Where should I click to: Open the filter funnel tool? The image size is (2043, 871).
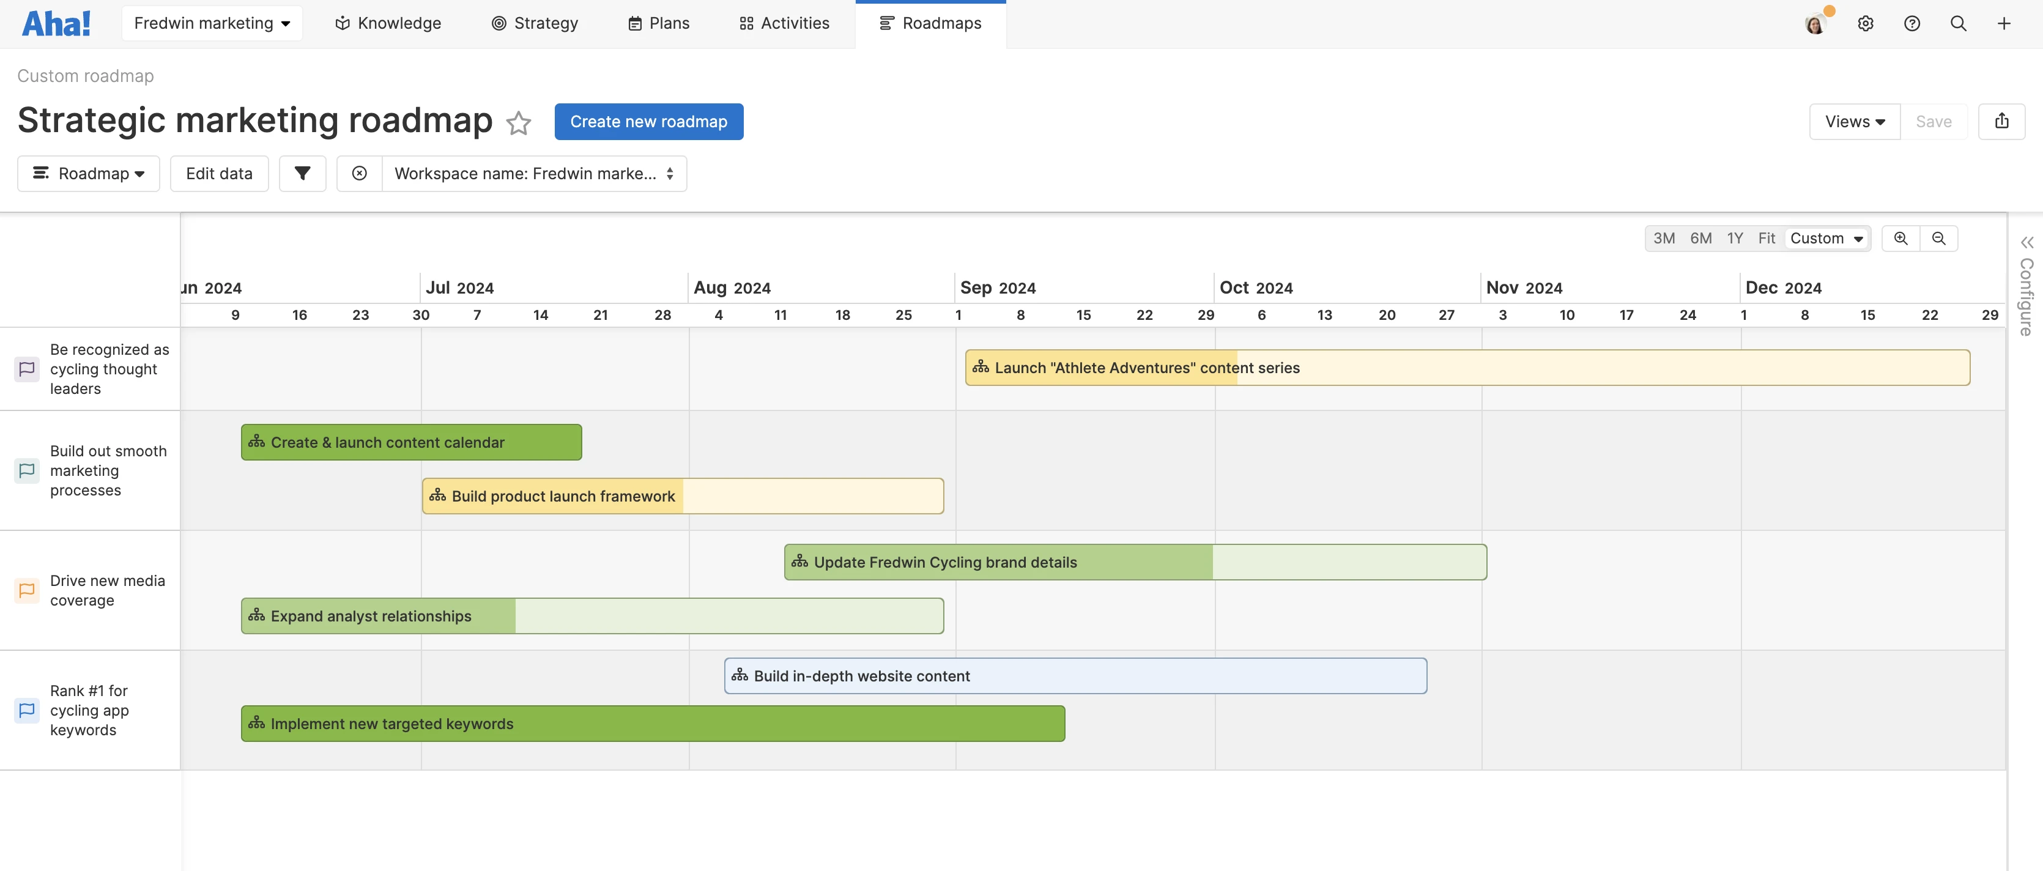click(302, 173)
